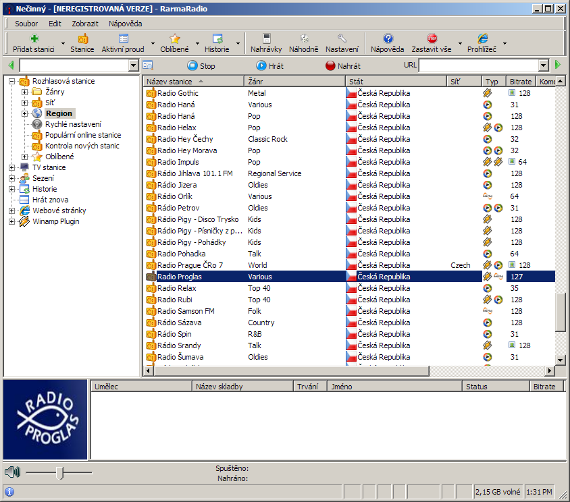This screenshot has width=570, height=502.
Task: Sort by Žánr column header
Action: [x=294, y=82]
